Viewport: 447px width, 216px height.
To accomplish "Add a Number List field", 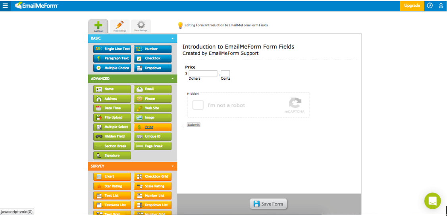I will click(152, 195).
